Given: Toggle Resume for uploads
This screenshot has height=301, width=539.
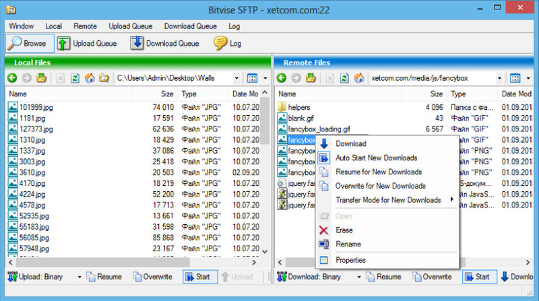Looking at the screenshot, I should pos(104,277).
